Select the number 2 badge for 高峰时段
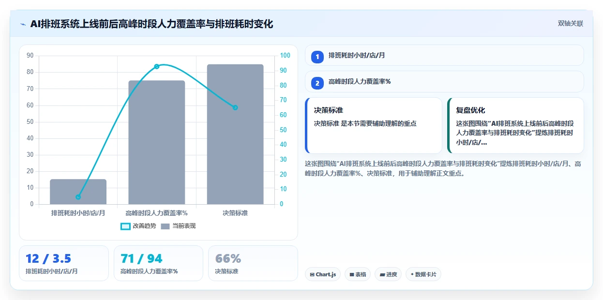603x300 pixels. coord(317,83)
